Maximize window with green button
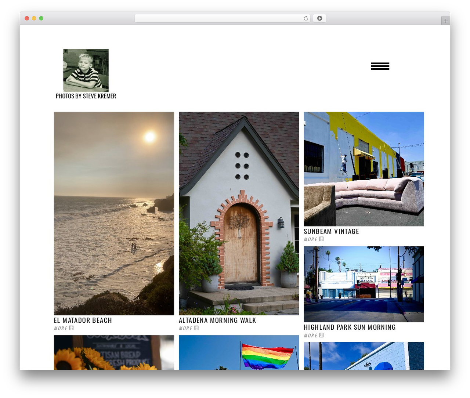 click(41, 18)
